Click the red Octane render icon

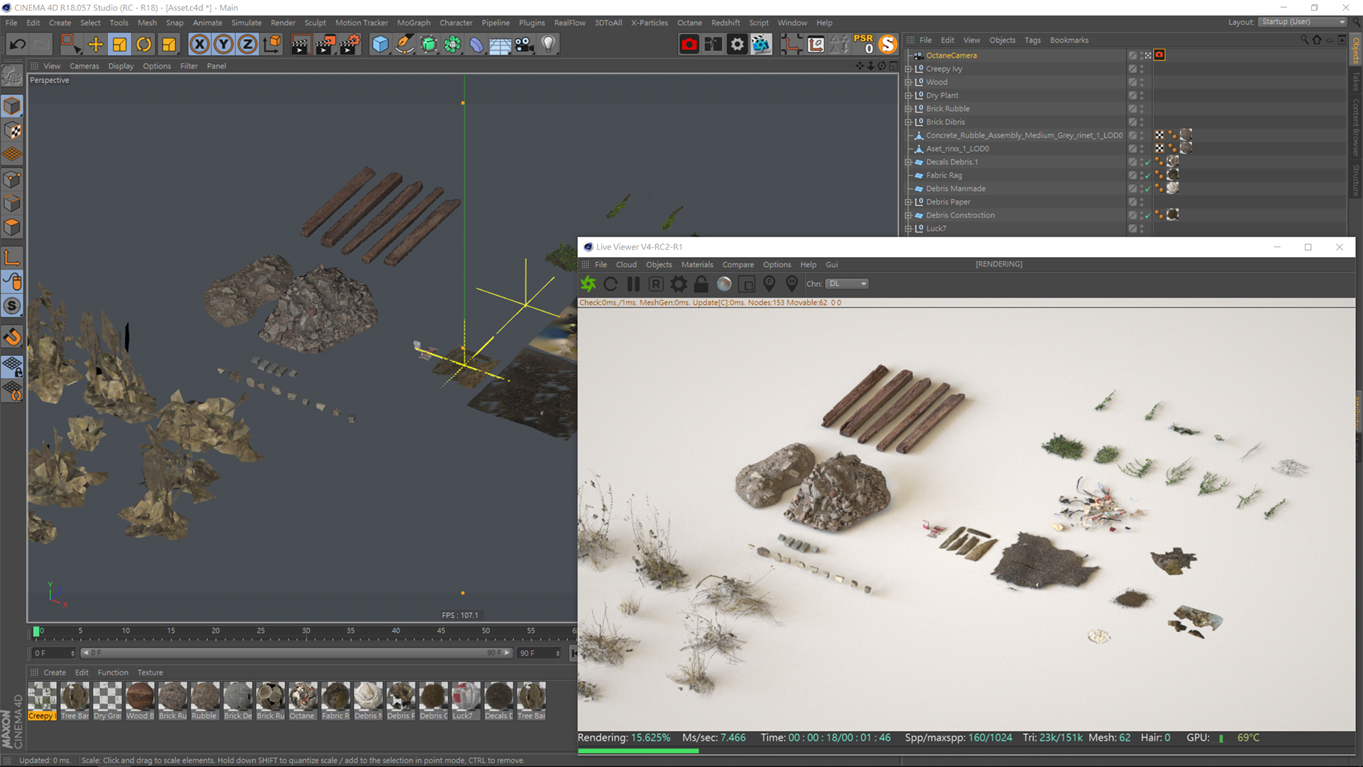(689, 45)
